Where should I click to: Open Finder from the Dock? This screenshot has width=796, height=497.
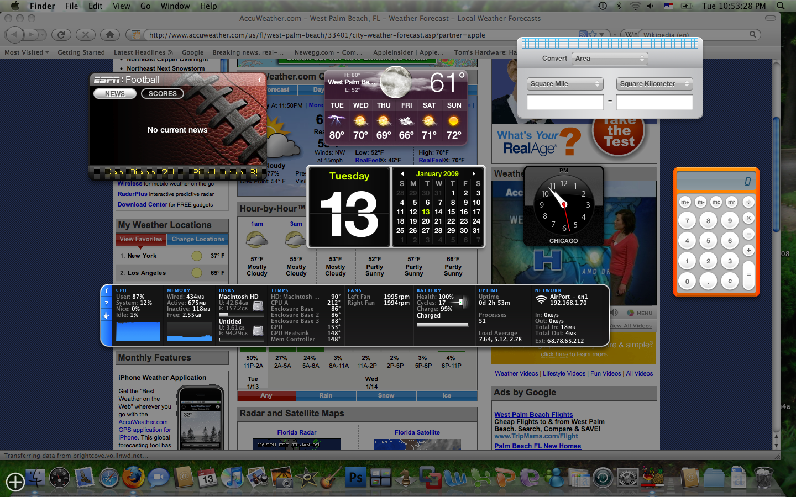click(35, 478)
